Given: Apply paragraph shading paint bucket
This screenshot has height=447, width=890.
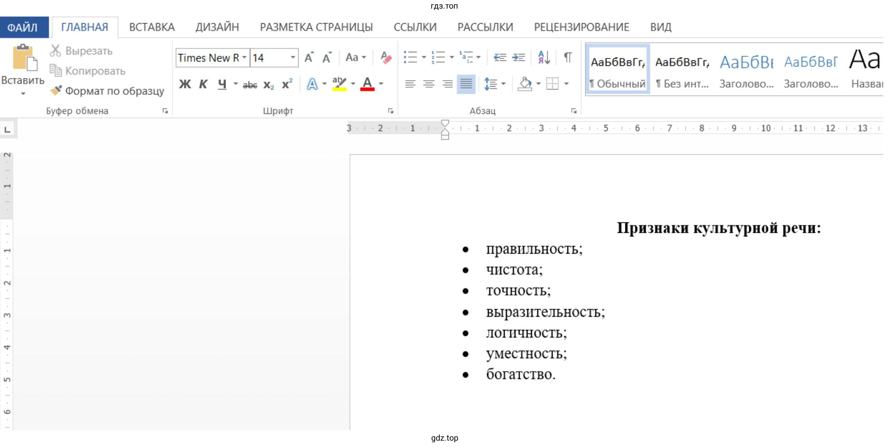Looking at the screenshot, I should pyautogui.click(x=525, y=84).
